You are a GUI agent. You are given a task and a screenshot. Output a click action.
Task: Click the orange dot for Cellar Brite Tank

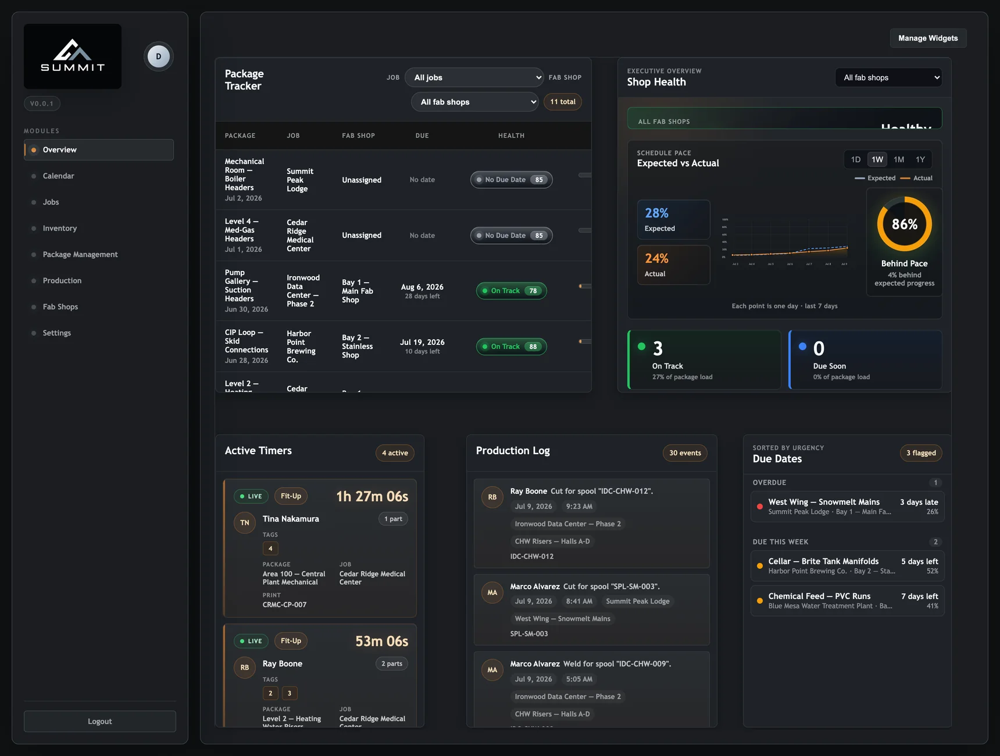tap(759, 566)
